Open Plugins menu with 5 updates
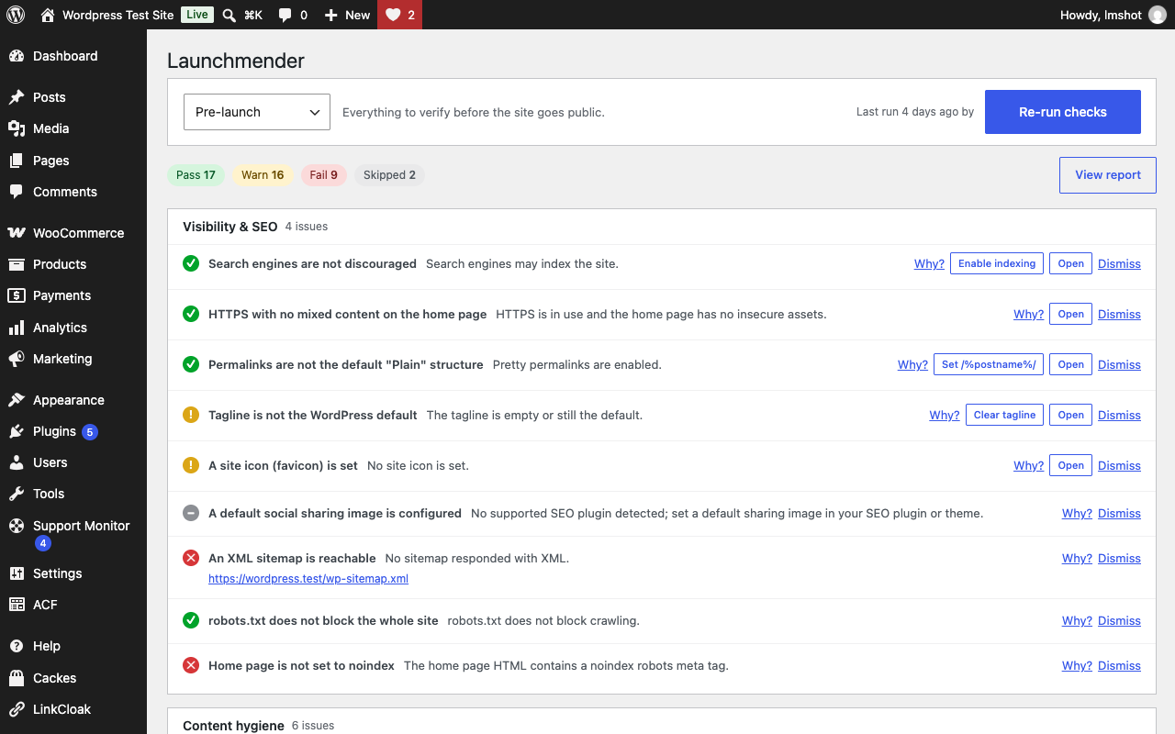The image size is (1175, 734). 73,431
